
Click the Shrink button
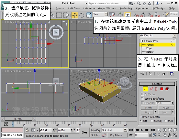point(149,108)
